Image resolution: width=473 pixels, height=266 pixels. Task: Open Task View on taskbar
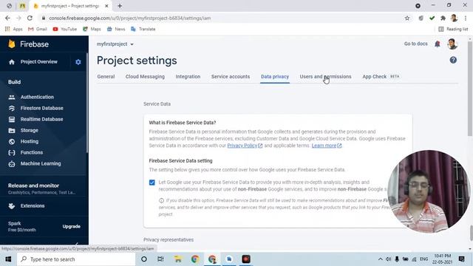(160, 259)
